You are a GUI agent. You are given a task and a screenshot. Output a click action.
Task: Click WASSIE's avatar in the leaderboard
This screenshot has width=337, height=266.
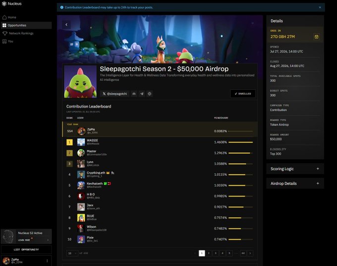(x=81, y=142)
